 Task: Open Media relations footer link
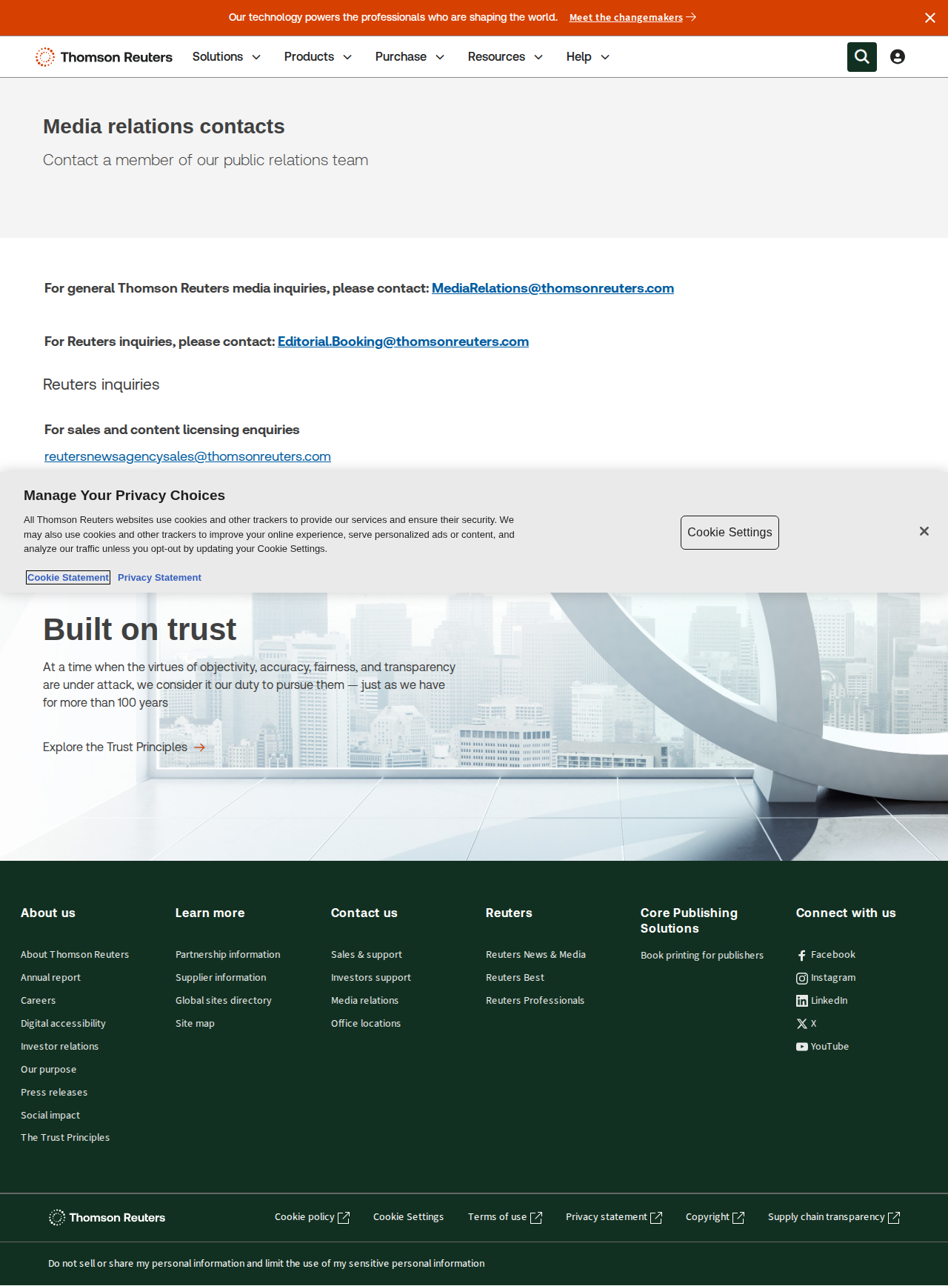click(x=364, y=1001)
